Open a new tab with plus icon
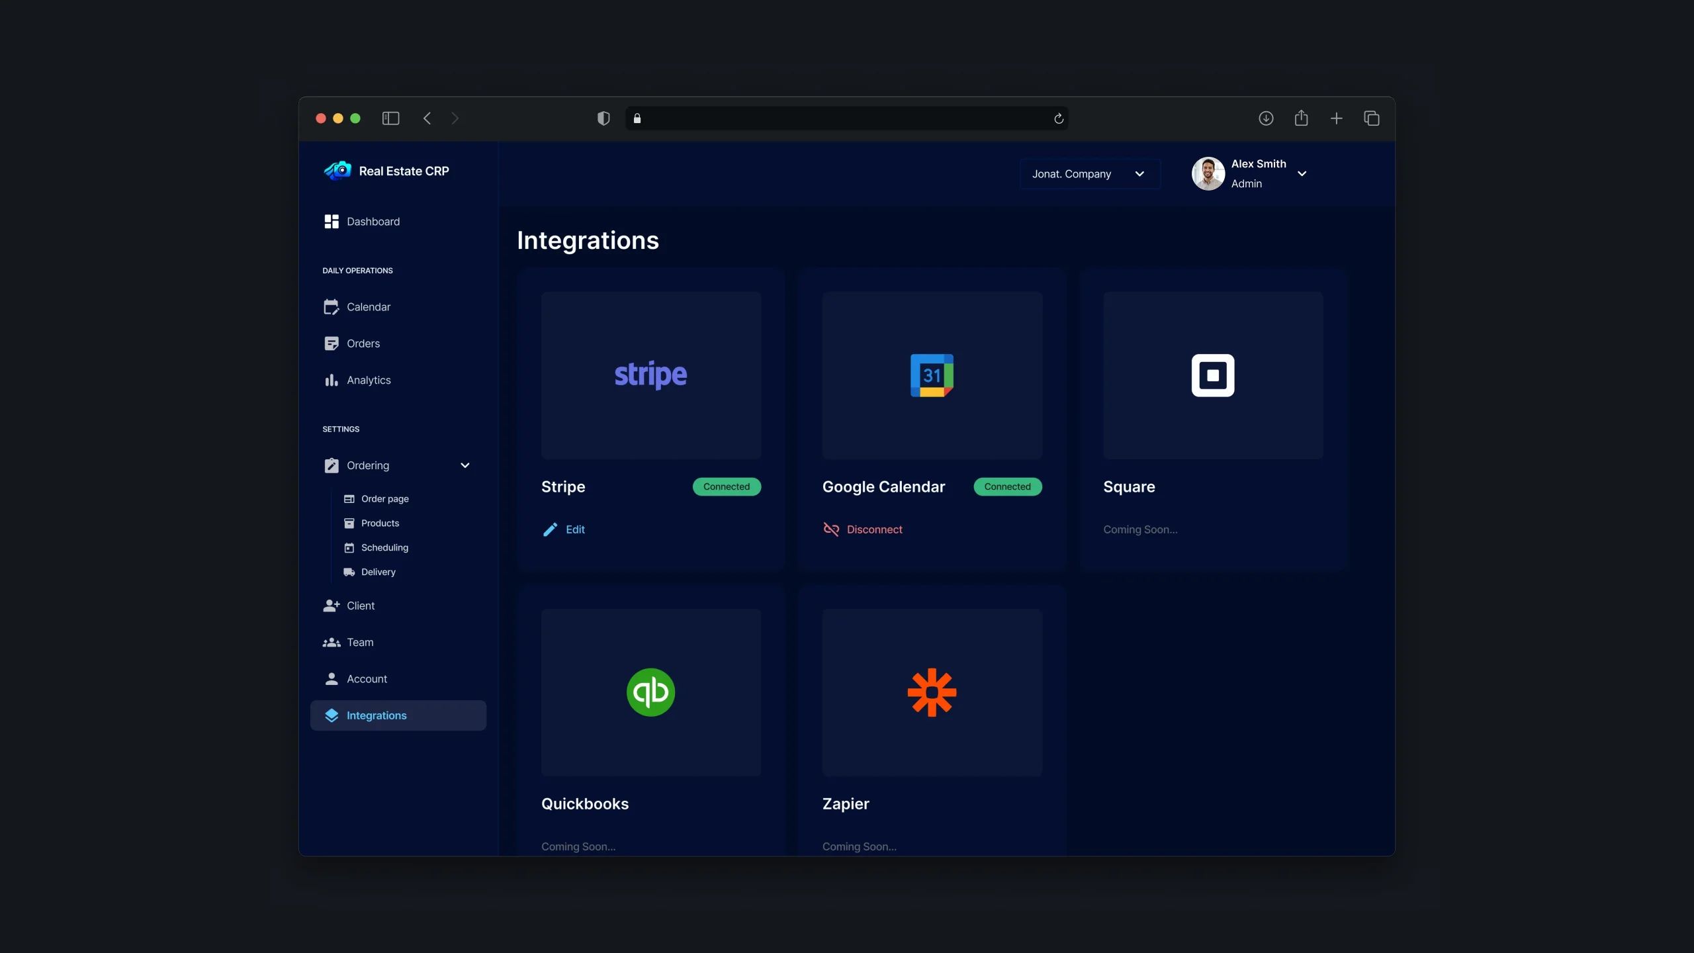Screen dimensions: 1694x953 tap(1337, 118)
